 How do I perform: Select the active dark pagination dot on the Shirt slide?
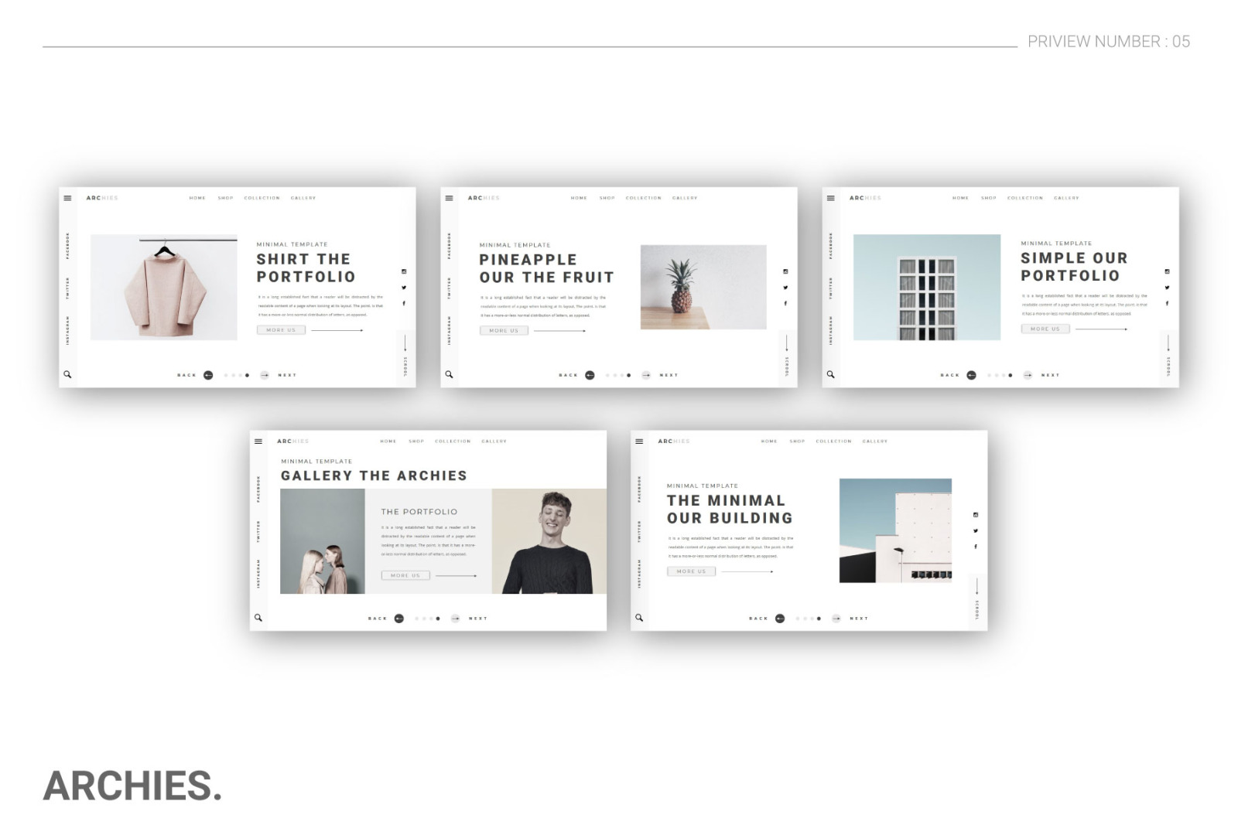(x=248, y=375)
